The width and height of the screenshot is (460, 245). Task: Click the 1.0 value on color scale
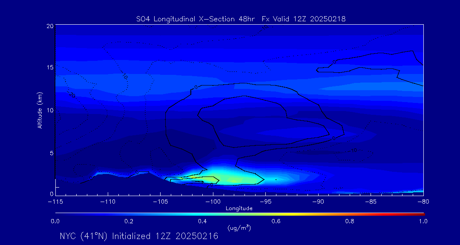(423, 221)
